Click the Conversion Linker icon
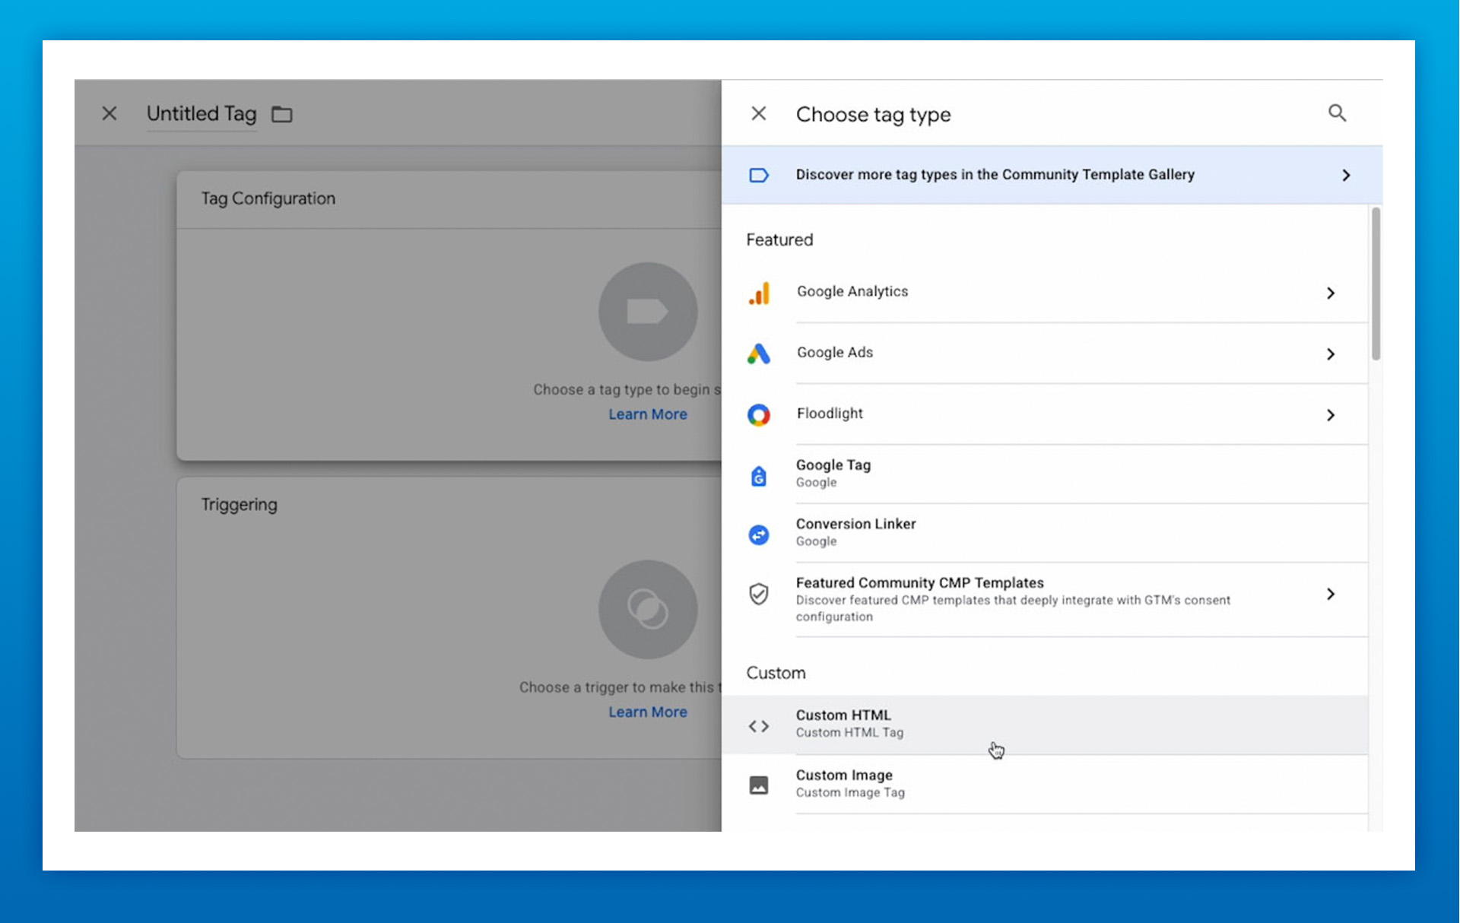 758,534
